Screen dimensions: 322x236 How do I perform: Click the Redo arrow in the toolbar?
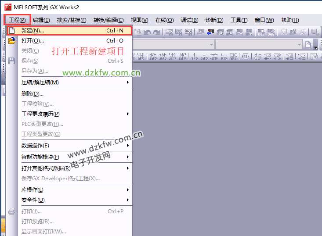(157, 32)
